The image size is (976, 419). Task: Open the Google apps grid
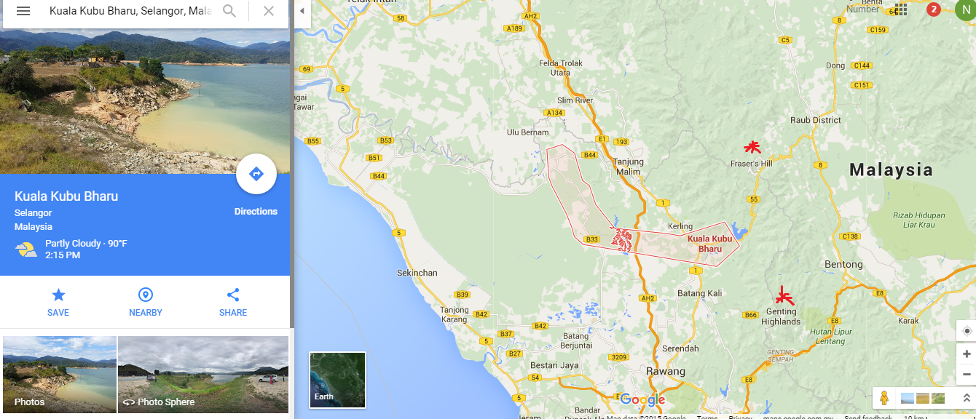[901, 9]
